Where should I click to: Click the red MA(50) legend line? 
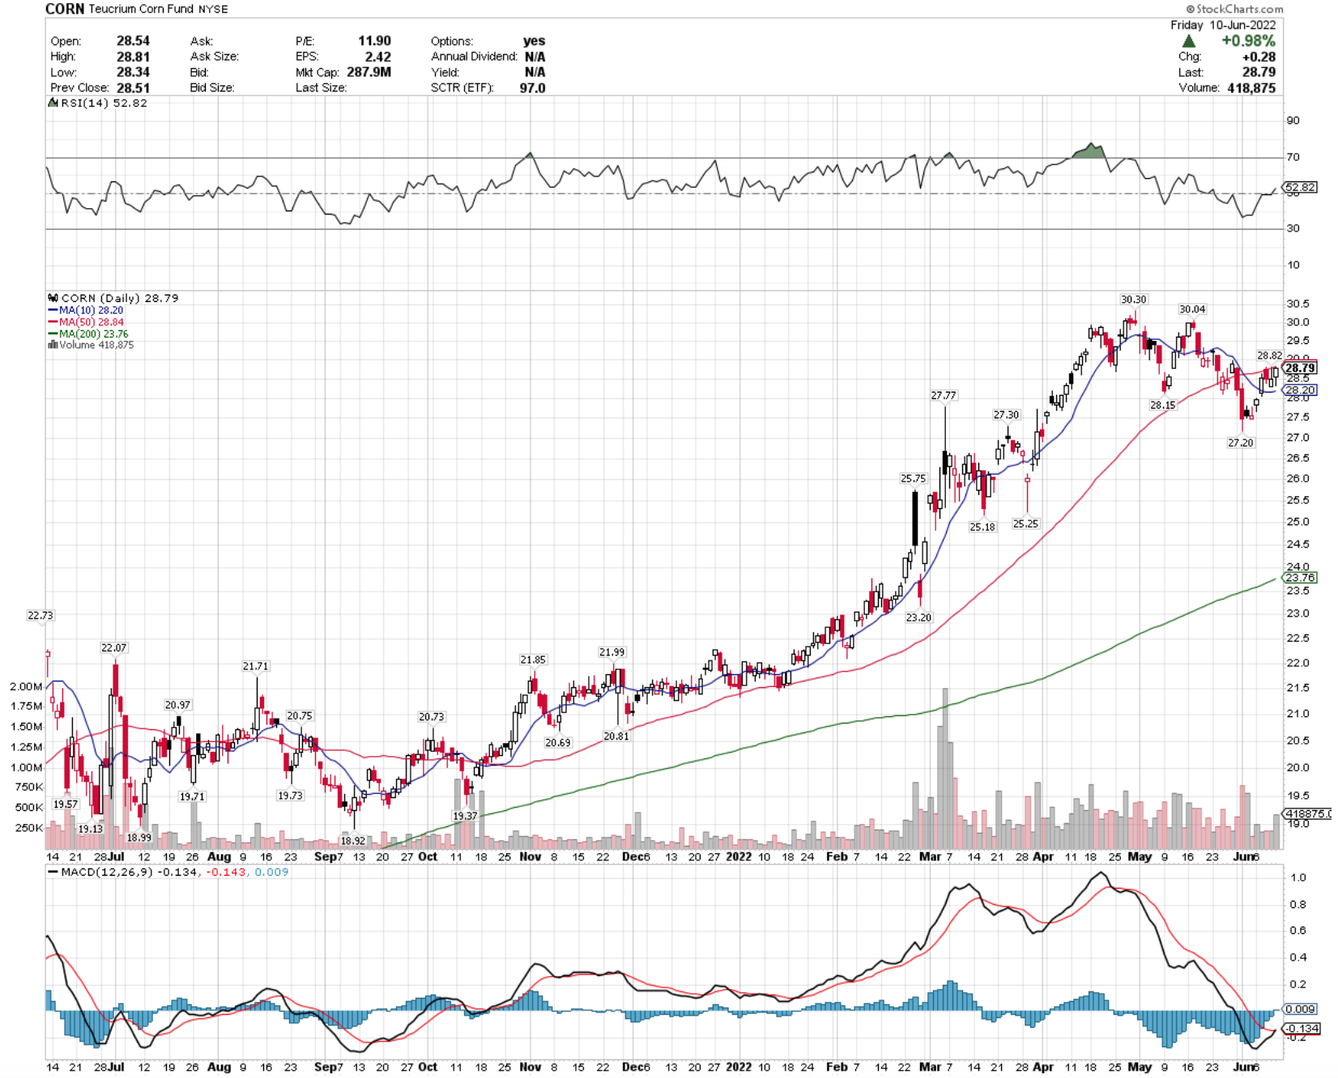53,322
